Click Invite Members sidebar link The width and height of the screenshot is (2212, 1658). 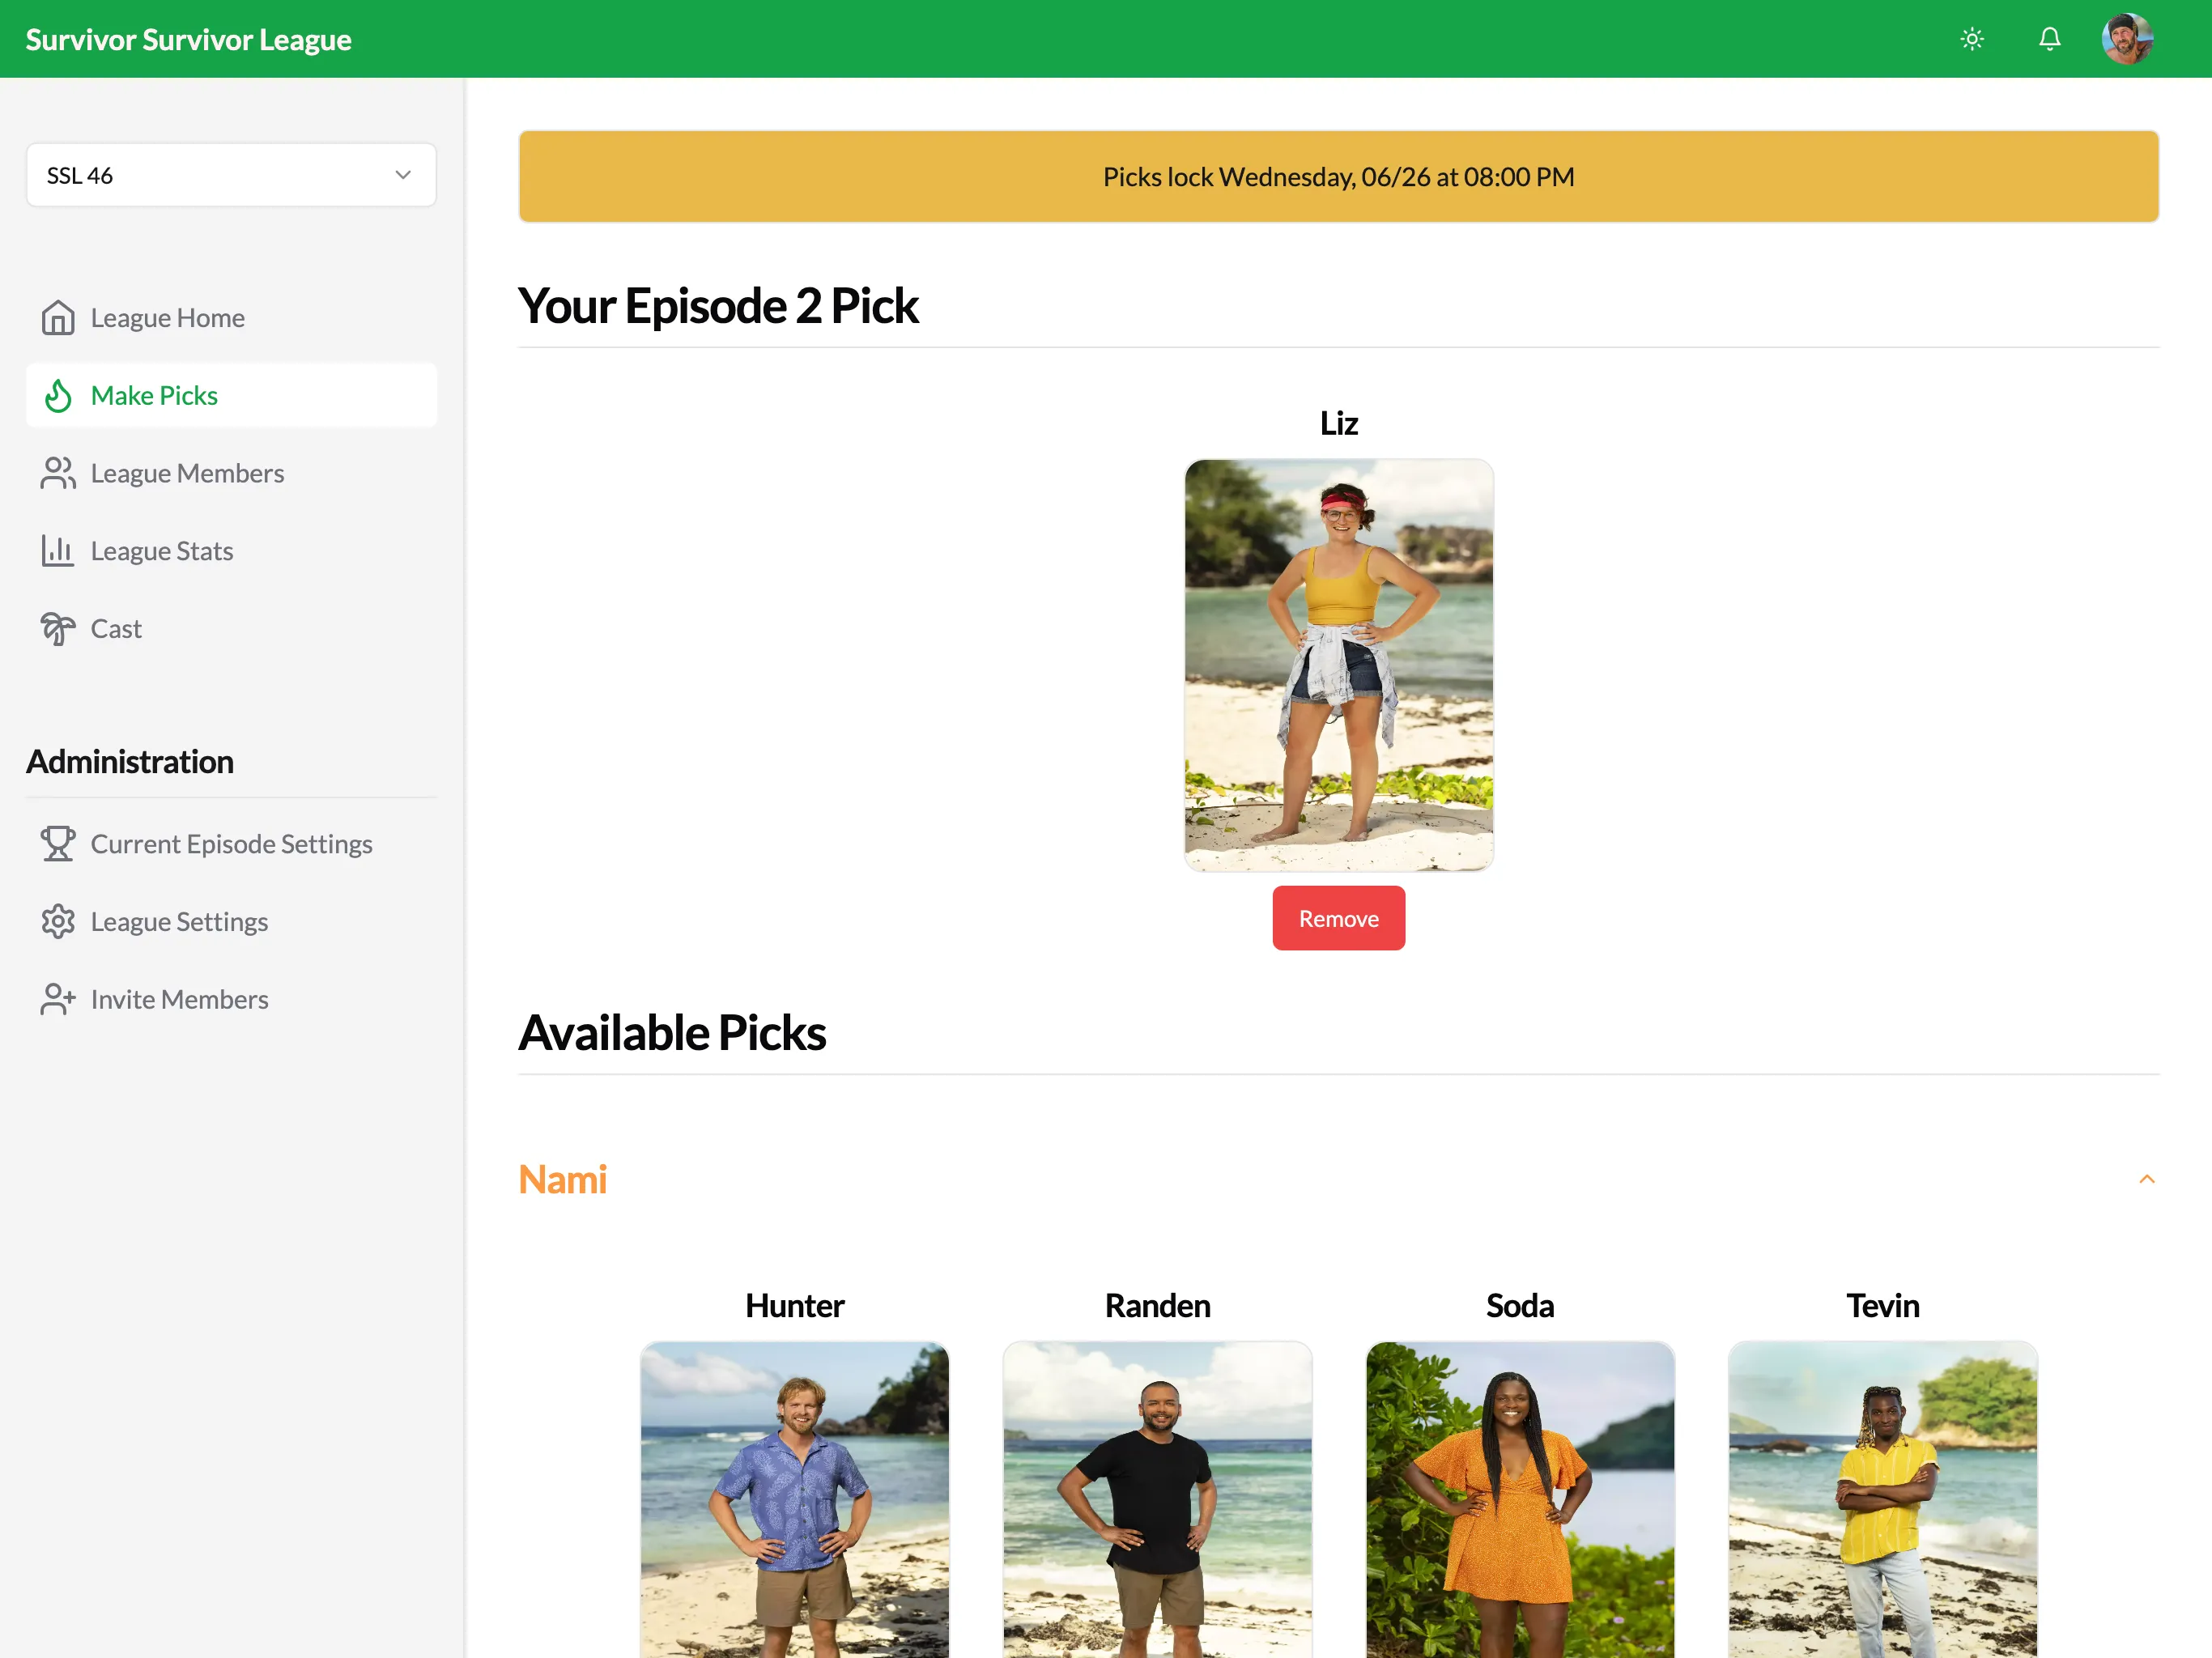pyautogui.click(x=180, y=998)
